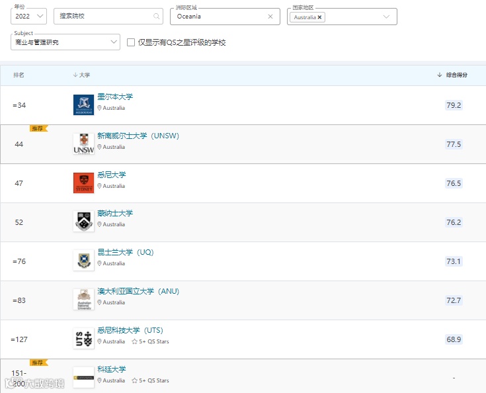Click 科廷大学 5+ QS Stars badge
486x393 pixels.
point(150,380)
